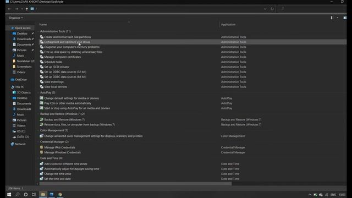Viewport: 352px width, 198px height.
Task: Click icon beside View event logs
Action: click(x=42, y=82)
